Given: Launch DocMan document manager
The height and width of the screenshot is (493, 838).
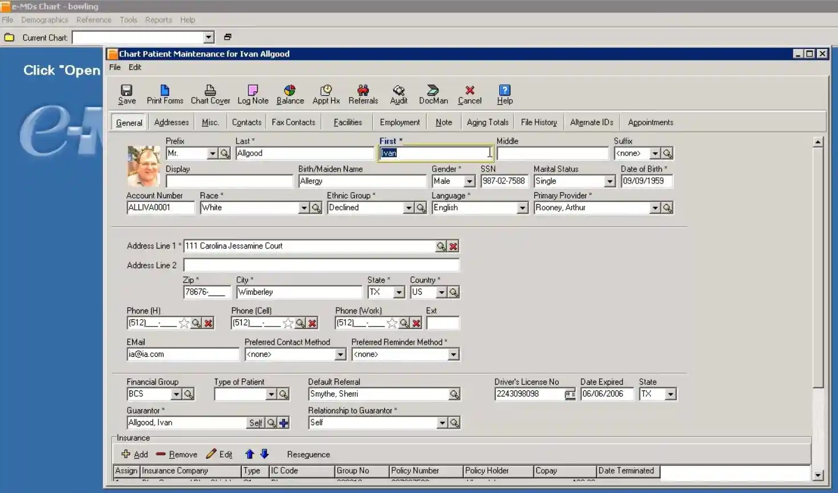Looking at the screenshot, I should coord(433,94).
